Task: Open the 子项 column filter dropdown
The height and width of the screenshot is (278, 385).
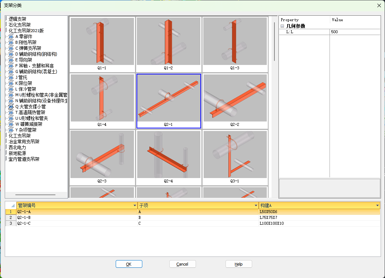Action: 256,206
